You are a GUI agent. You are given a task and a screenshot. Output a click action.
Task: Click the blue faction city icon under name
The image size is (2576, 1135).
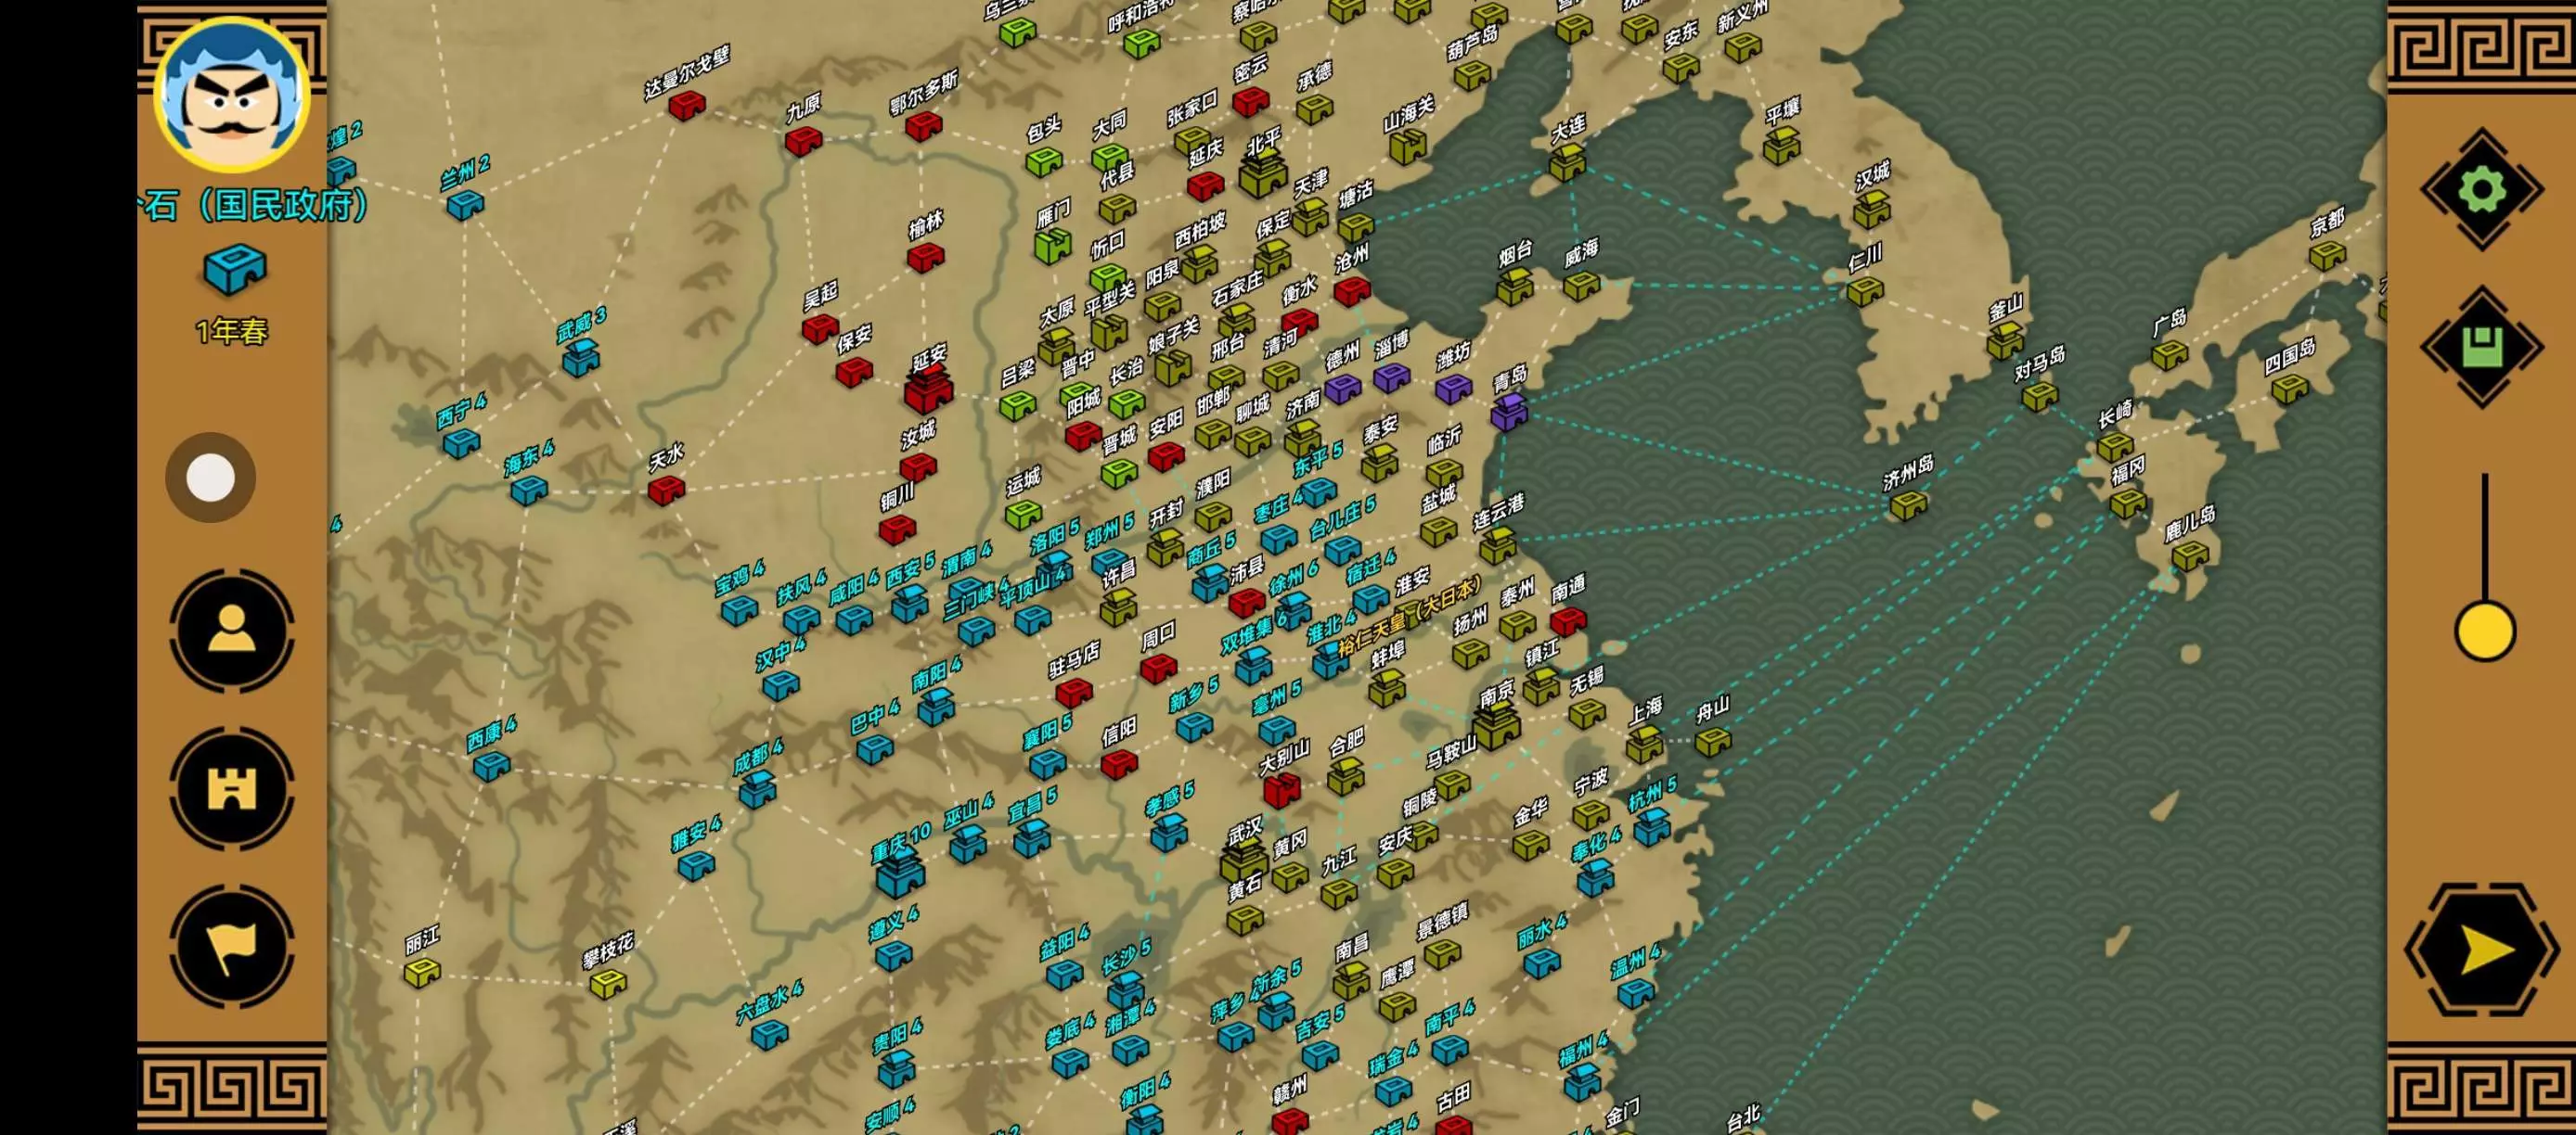234,270
